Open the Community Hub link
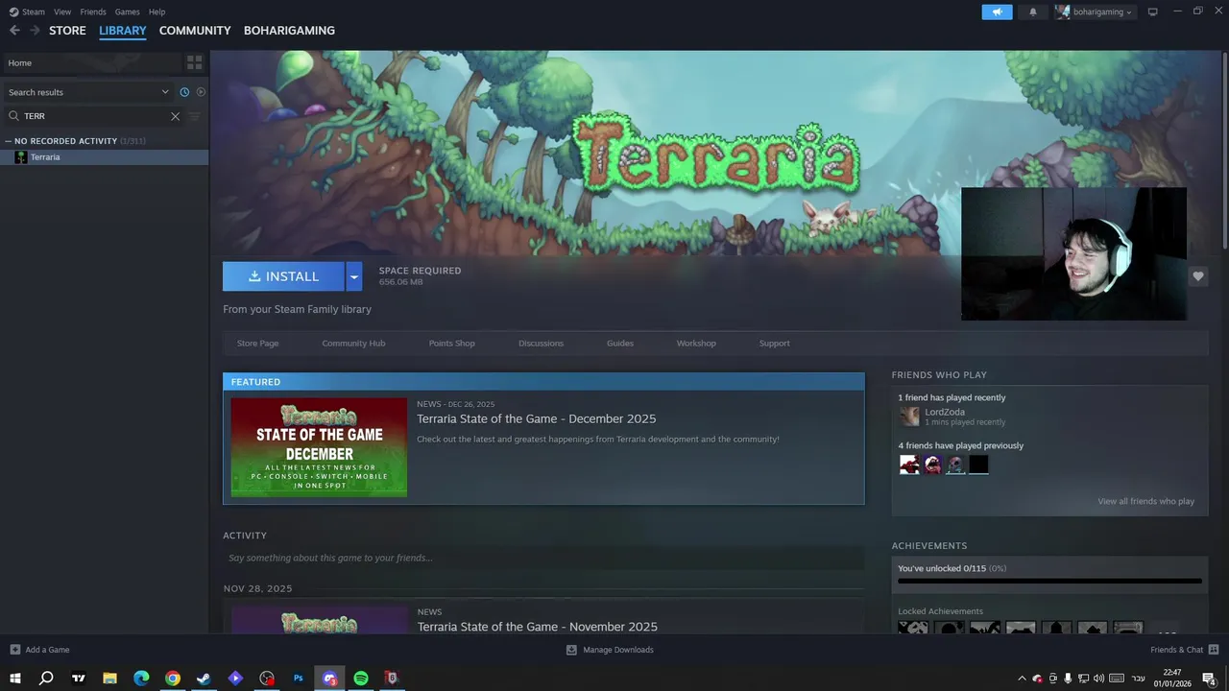Screen dimensions: 1229x691 coord(353,344)
